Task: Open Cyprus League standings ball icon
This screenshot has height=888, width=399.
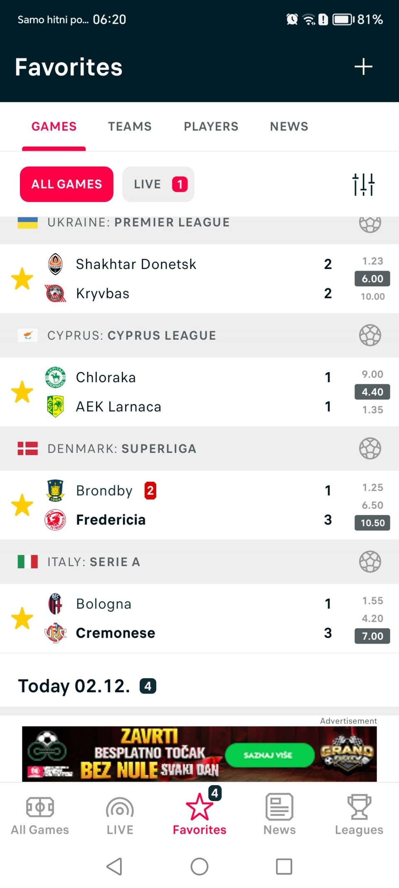Action: pos(370,335)
